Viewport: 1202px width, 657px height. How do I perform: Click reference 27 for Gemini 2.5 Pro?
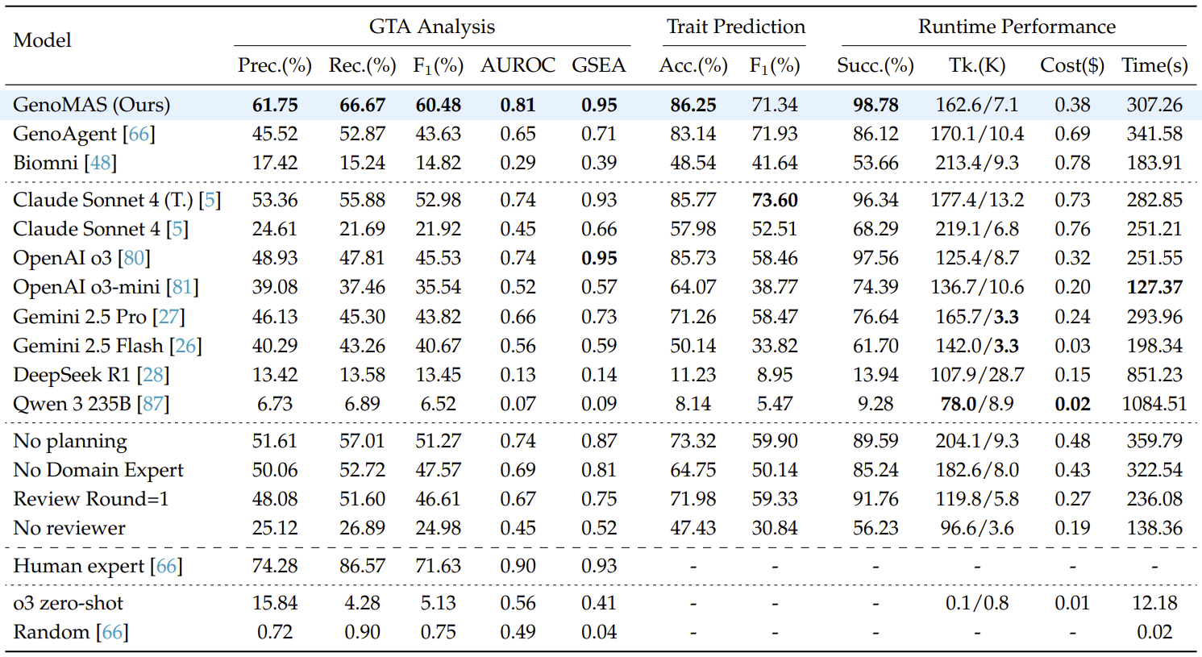(170, 317)
